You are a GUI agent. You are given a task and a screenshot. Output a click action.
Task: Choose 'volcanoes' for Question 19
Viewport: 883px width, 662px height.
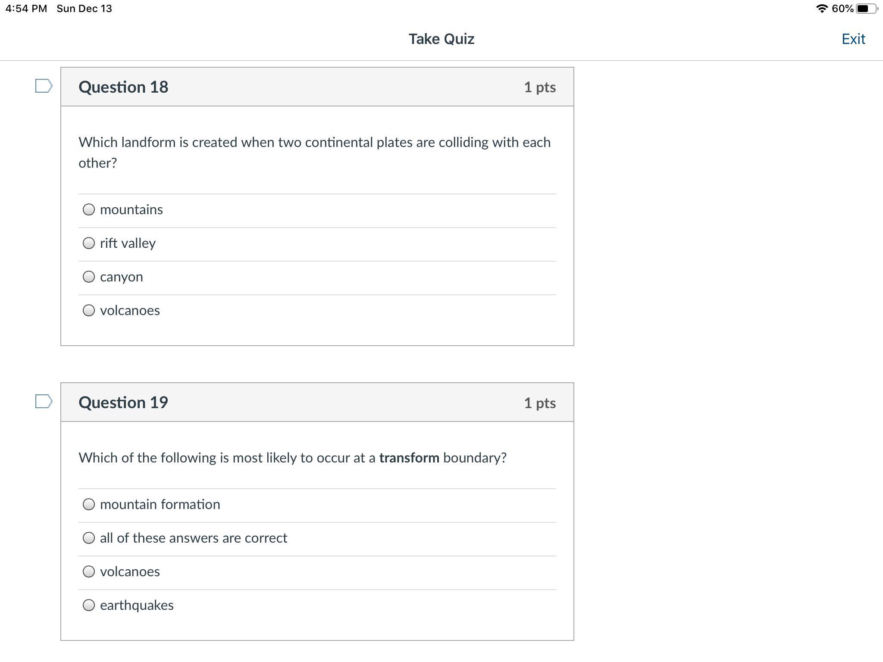89,571
